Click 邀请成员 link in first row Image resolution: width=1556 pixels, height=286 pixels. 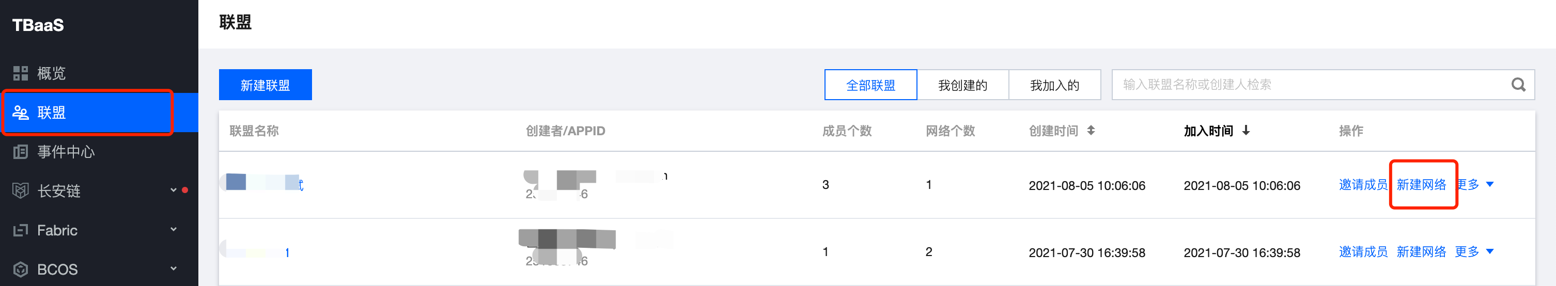pos(1363,185)
